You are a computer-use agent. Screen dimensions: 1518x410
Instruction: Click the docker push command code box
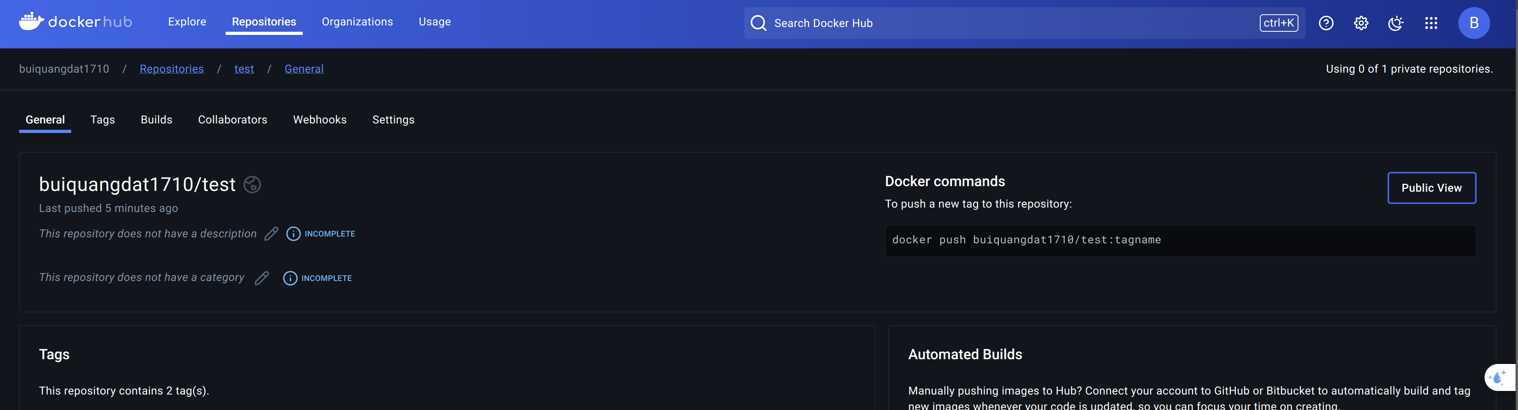1180,240
